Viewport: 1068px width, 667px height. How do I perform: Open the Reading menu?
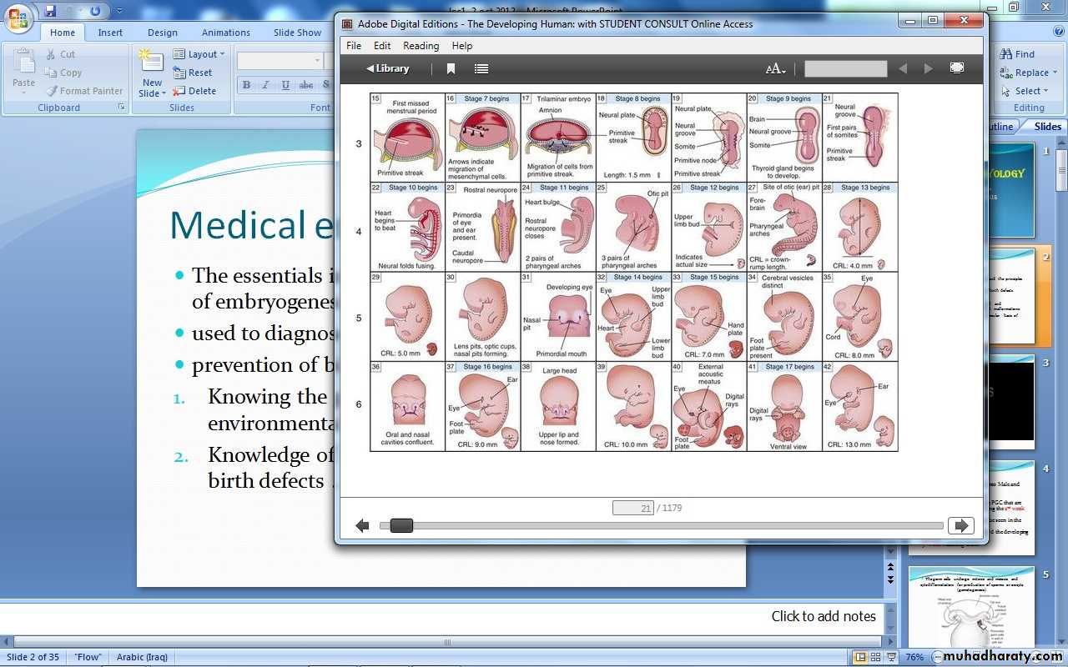[421, 46]
